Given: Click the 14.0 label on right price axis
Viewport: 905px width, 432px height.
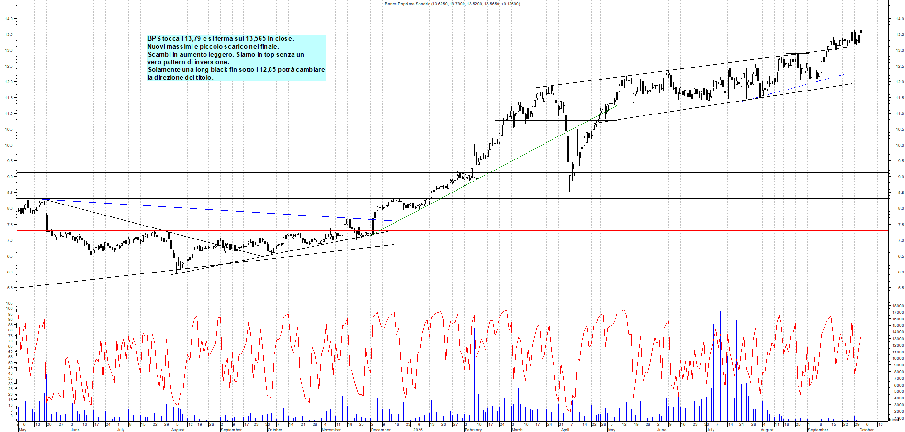Looking at the screenshot, I should (900, 19).
